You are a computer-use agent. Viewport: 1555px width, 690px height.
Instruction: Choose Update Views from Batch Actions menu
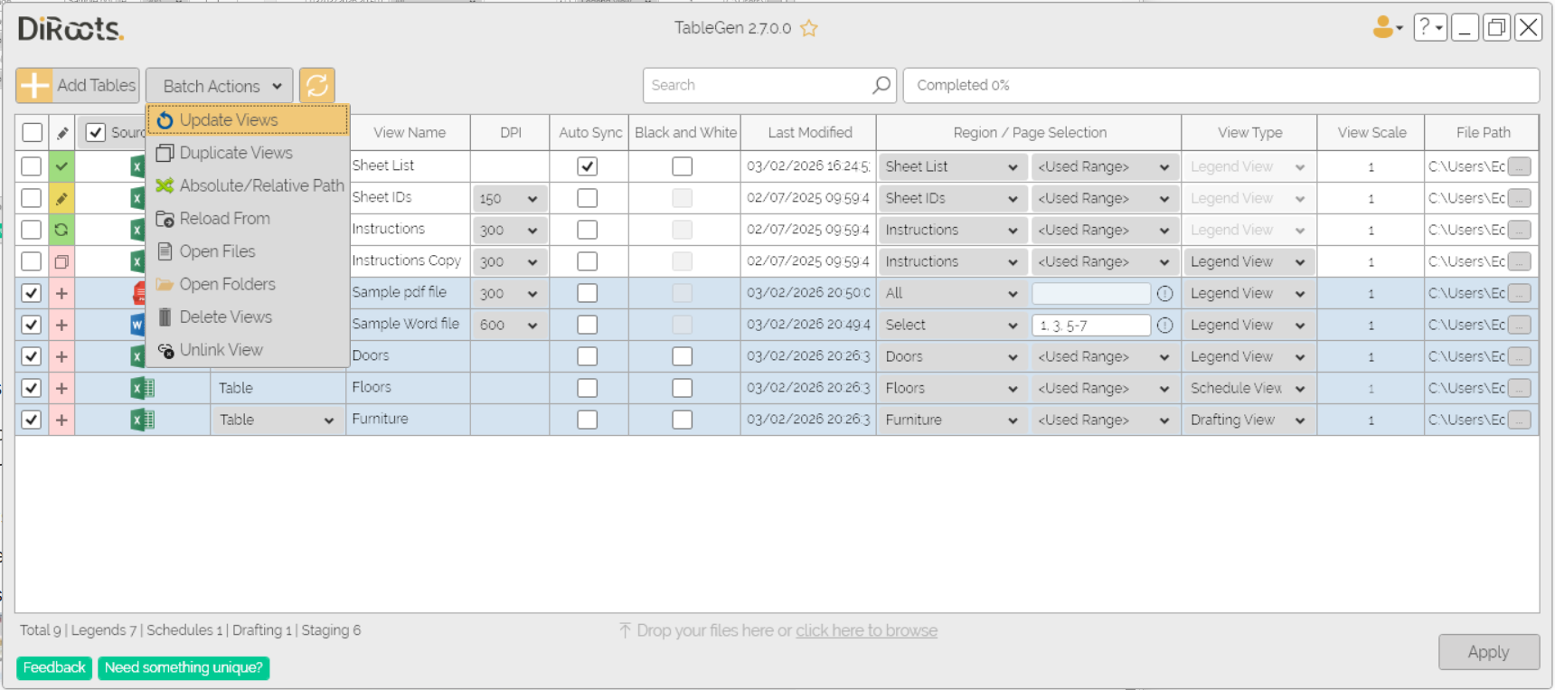coord(248,120)
